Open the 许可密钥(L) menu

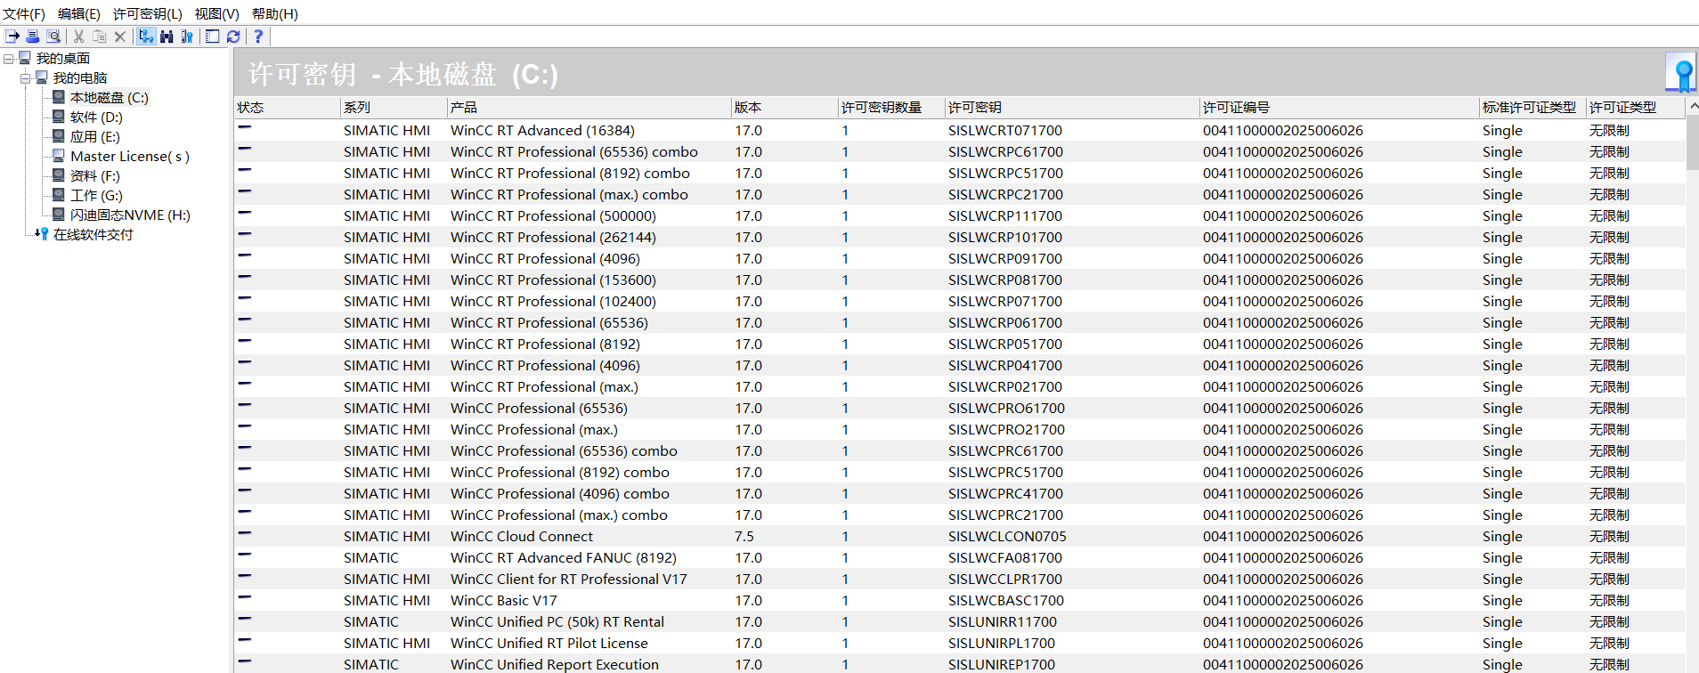[x=147, y=13]
